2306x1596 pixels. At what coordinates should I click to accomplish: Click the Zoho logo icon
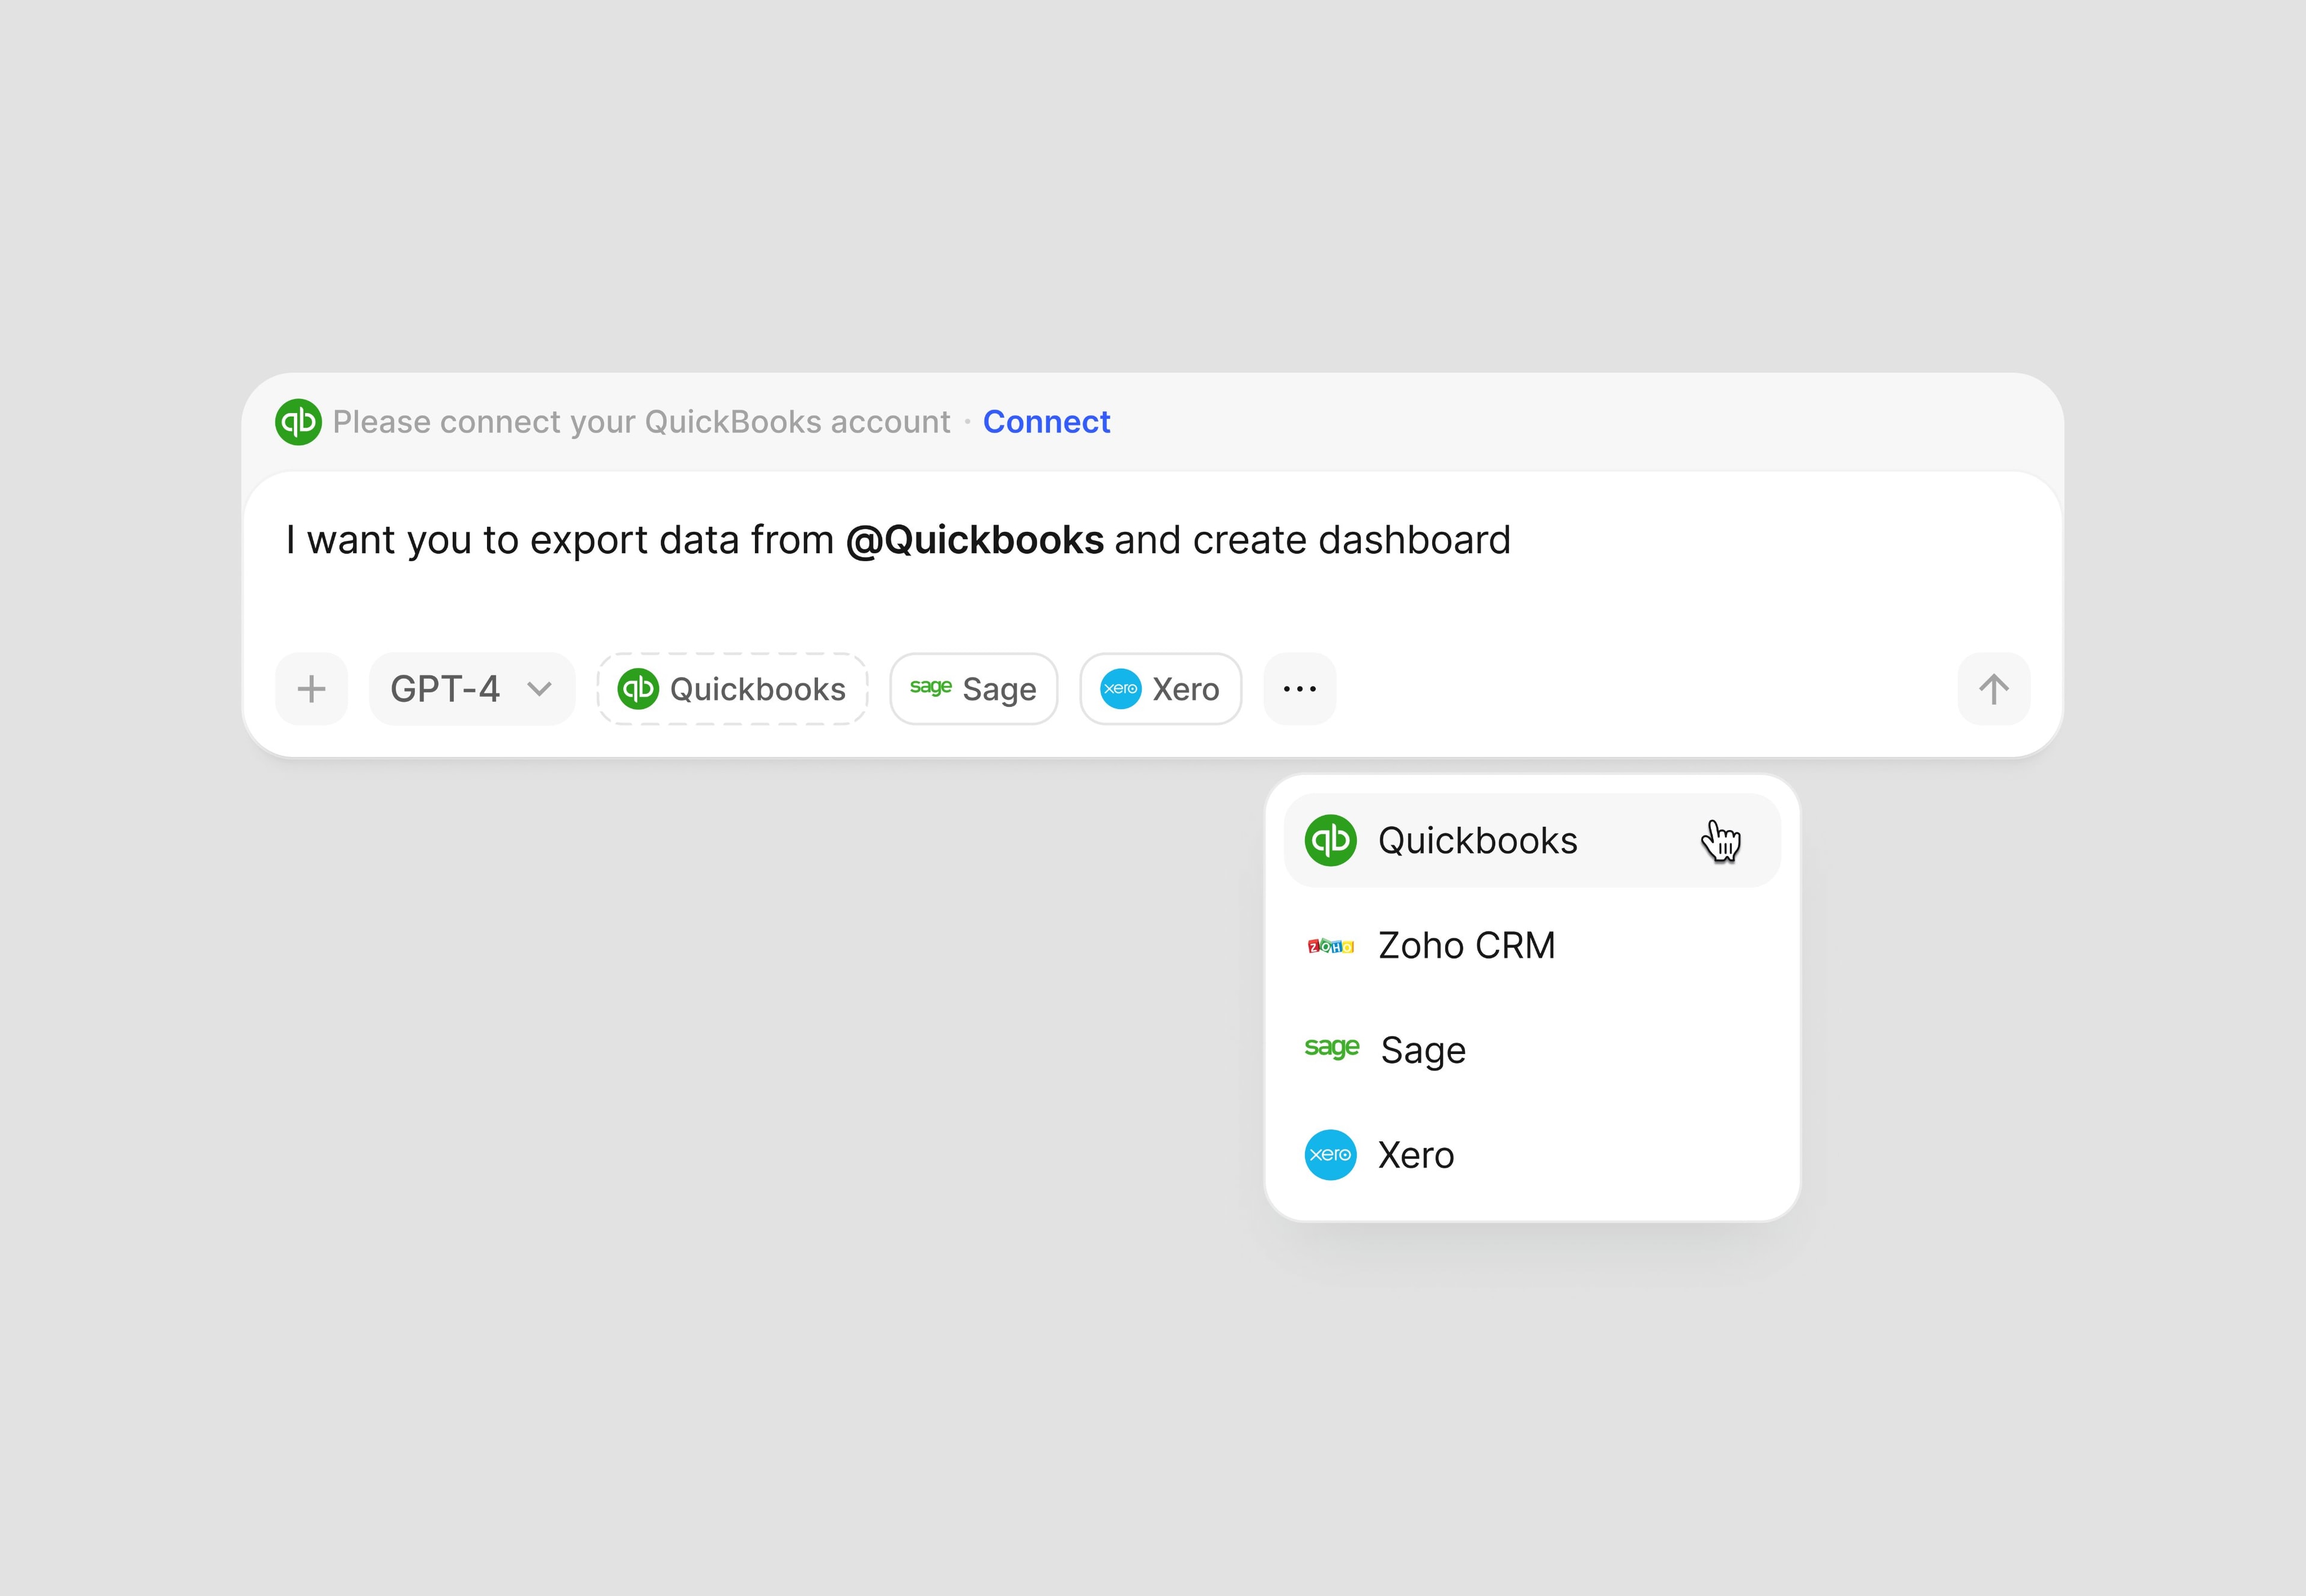(x=1331, y=946)
